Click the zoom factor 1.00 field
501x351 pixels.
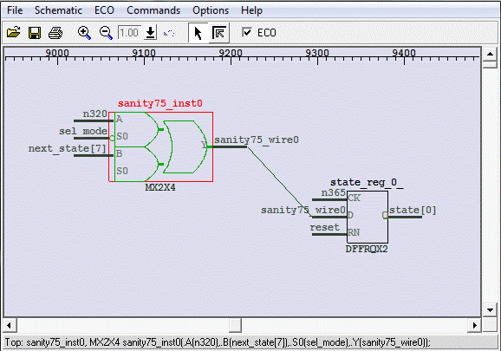[129, 33]
